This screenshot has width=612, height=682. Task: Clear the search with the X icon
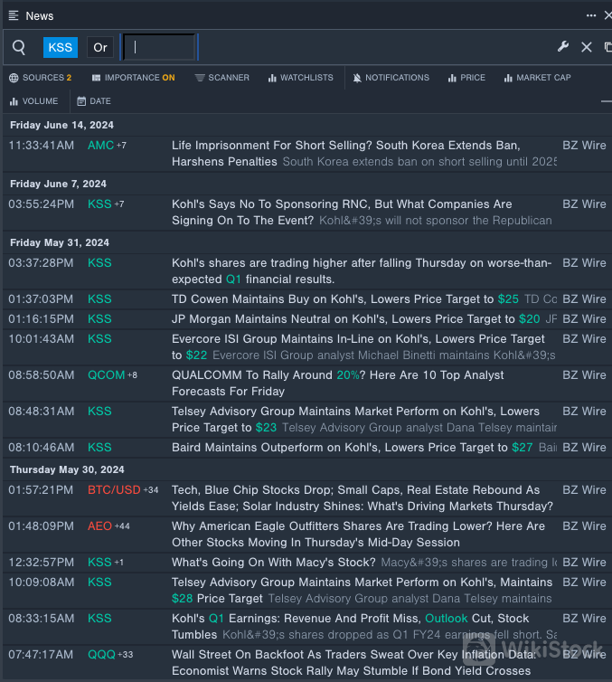click(x=586, y=47)
